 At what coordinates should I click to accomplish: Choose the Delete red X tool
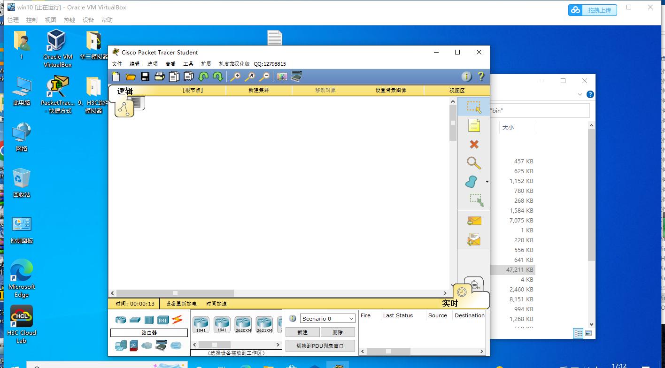pos(474,145)
